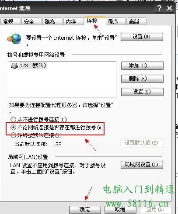Click the 添加(D)... button
This screenshot has height=214, width=178.
click(142, 66)
